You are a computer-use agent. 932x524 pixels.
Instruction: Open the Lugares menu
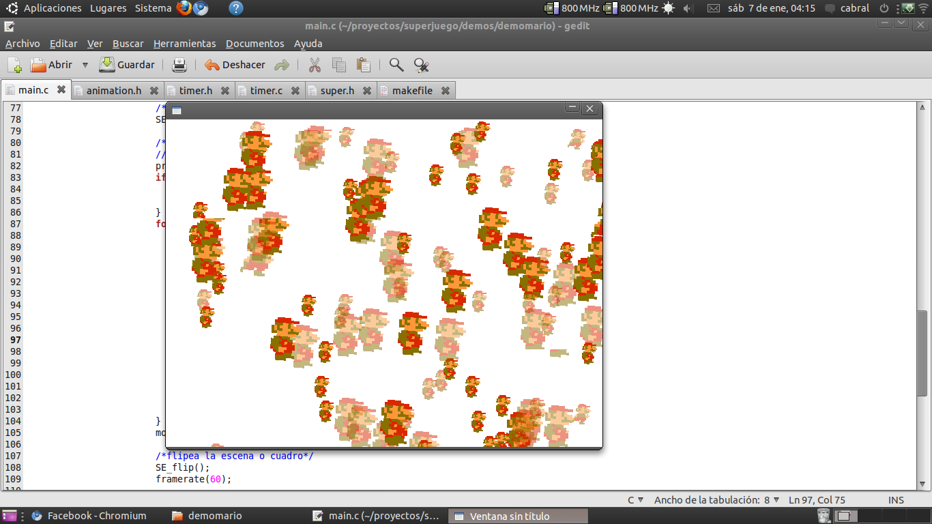108,8
